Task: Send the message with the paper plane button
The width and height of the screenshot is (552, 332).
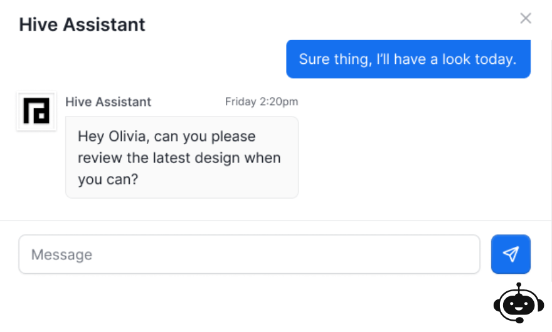Action: (x=511, y=254)
